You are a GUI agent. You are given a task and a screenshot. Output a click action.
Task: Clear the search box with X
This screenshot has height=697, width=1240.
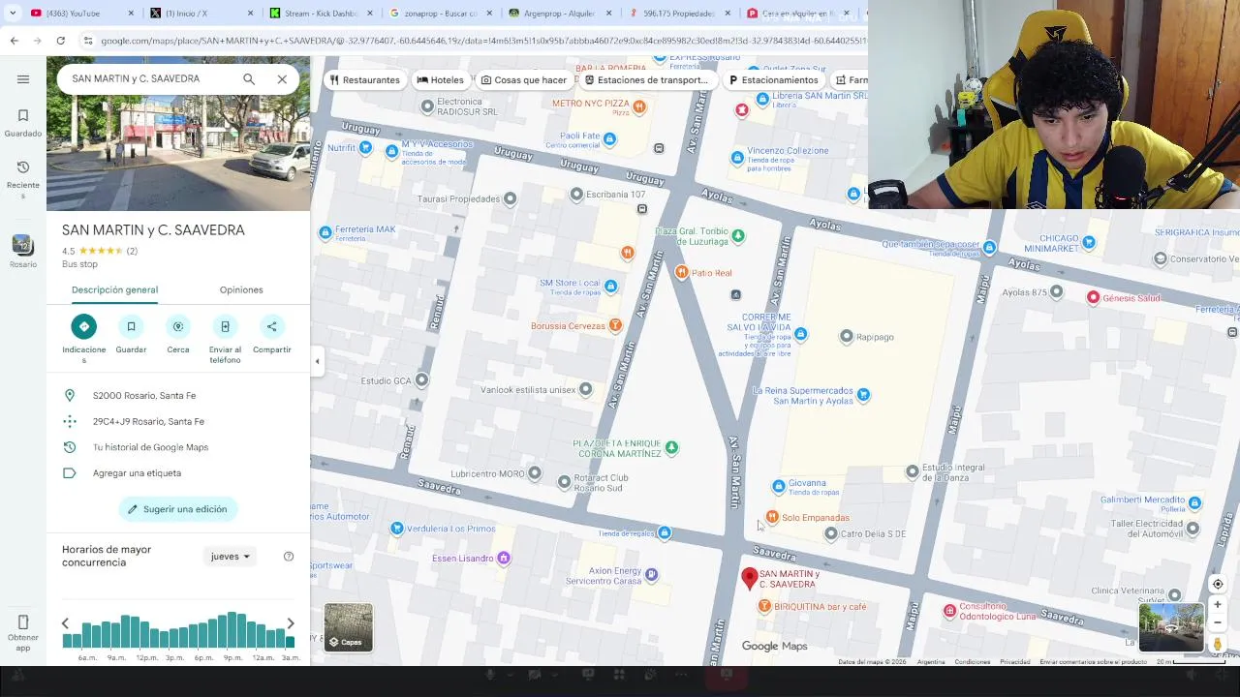pyautogui.click(x=282, y=79)
